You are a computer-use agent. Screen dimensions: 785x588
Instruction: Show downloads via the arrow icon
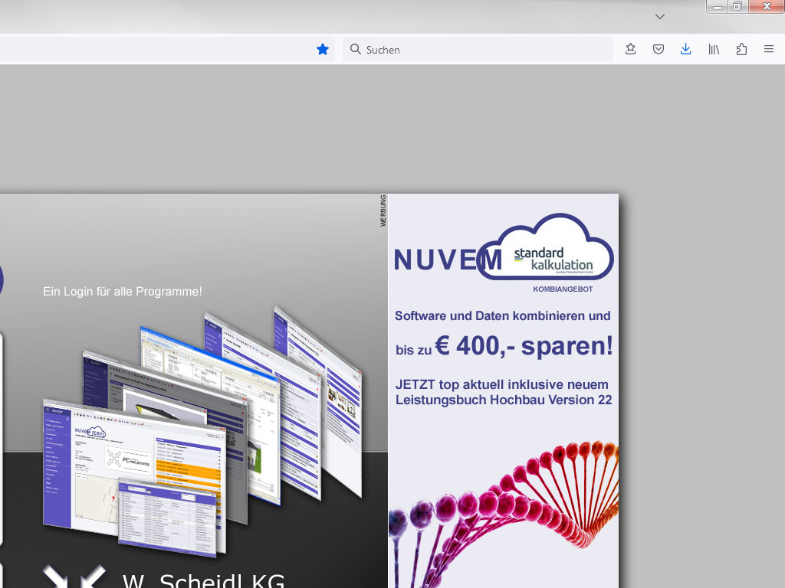686,49
